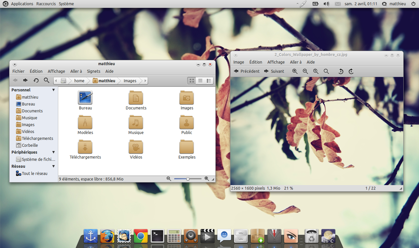Viewport: 419px width, 248px height.
Task: Collapse the Périphériques sidebar section
Action: [x=54, y=152]
